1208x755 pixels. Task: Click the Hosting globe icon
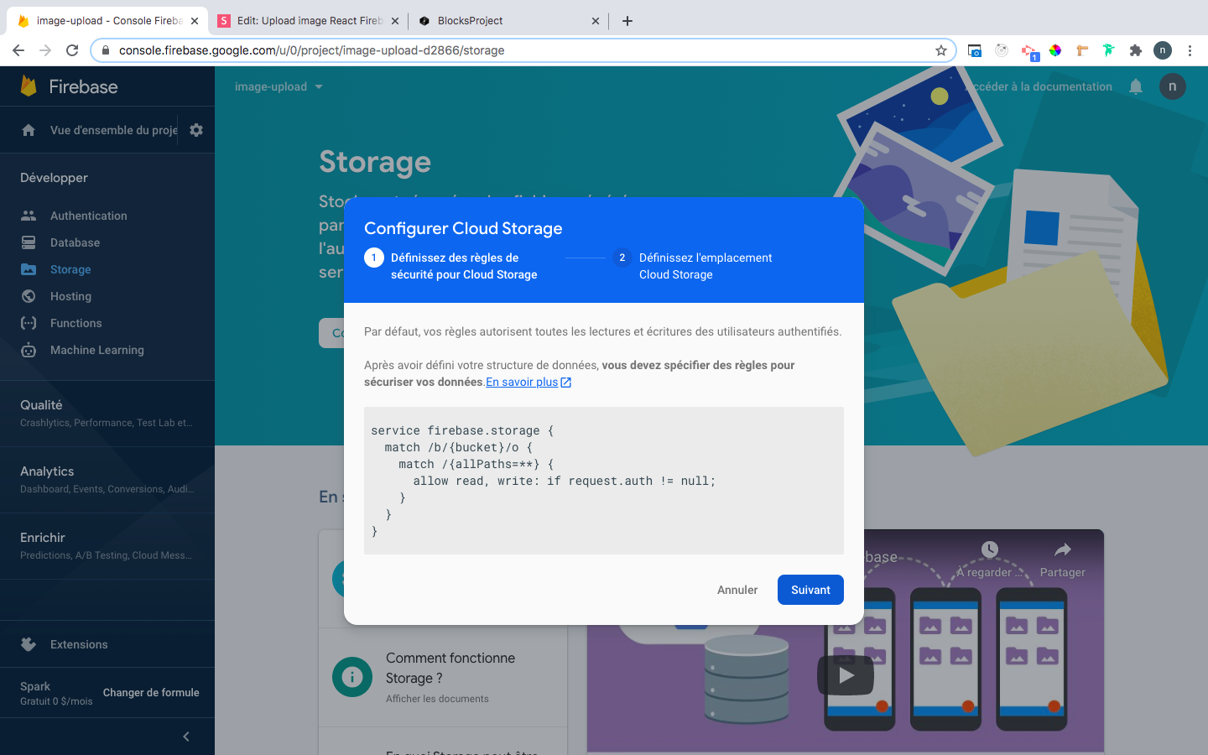click(29, 296)
